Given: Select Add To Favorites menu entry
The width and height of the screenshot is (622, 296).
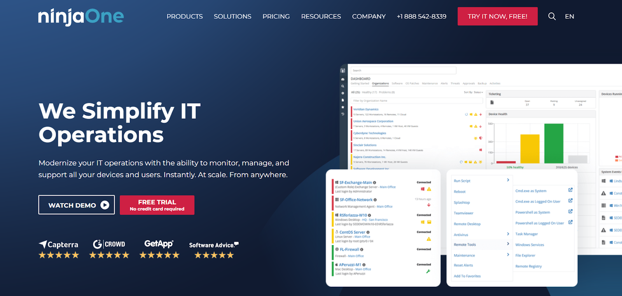Looking at the screenshot, I should pyautogui.click(x=467, y=276).
